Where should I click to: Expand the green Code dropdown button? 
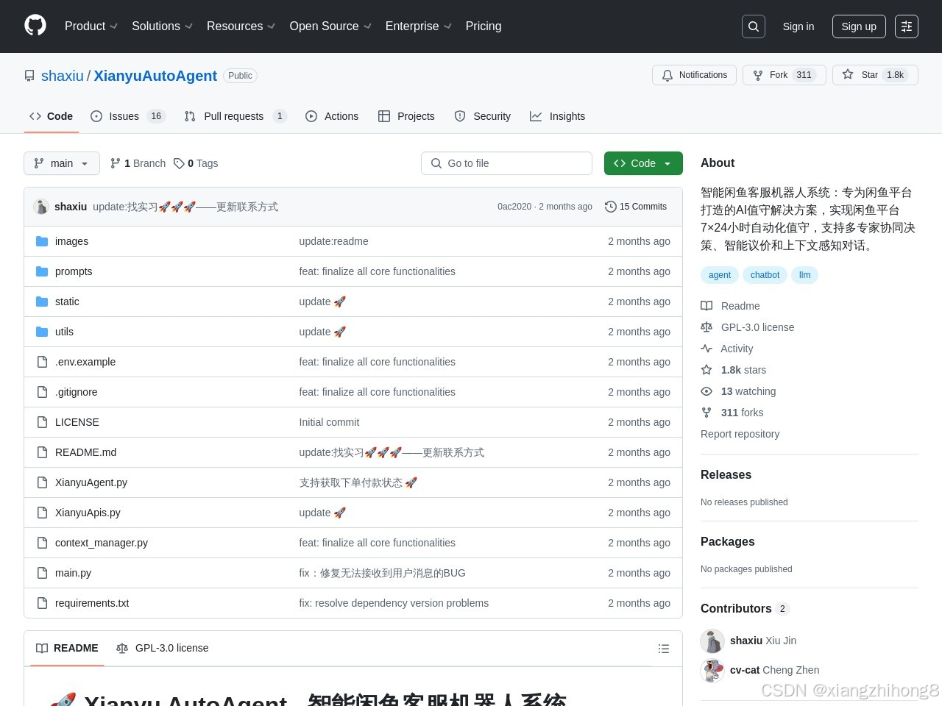[643, 163]
